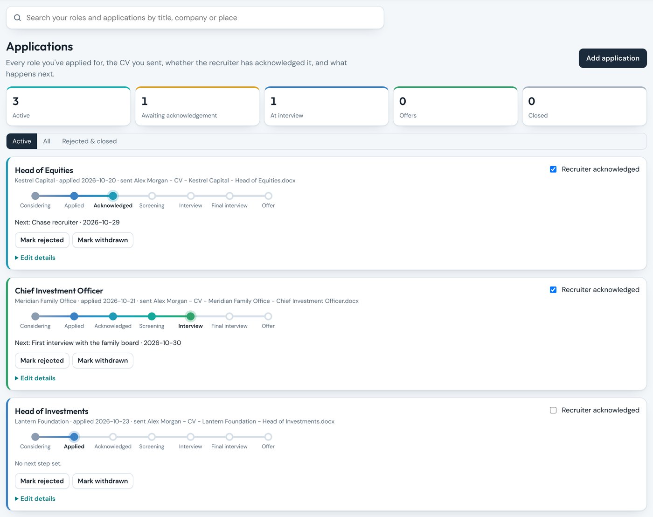Image resolution: width=653 pixels, height=517 pixels.
Task: Set Head of Investments stage to Acknowledged
Action: (113, 437)
